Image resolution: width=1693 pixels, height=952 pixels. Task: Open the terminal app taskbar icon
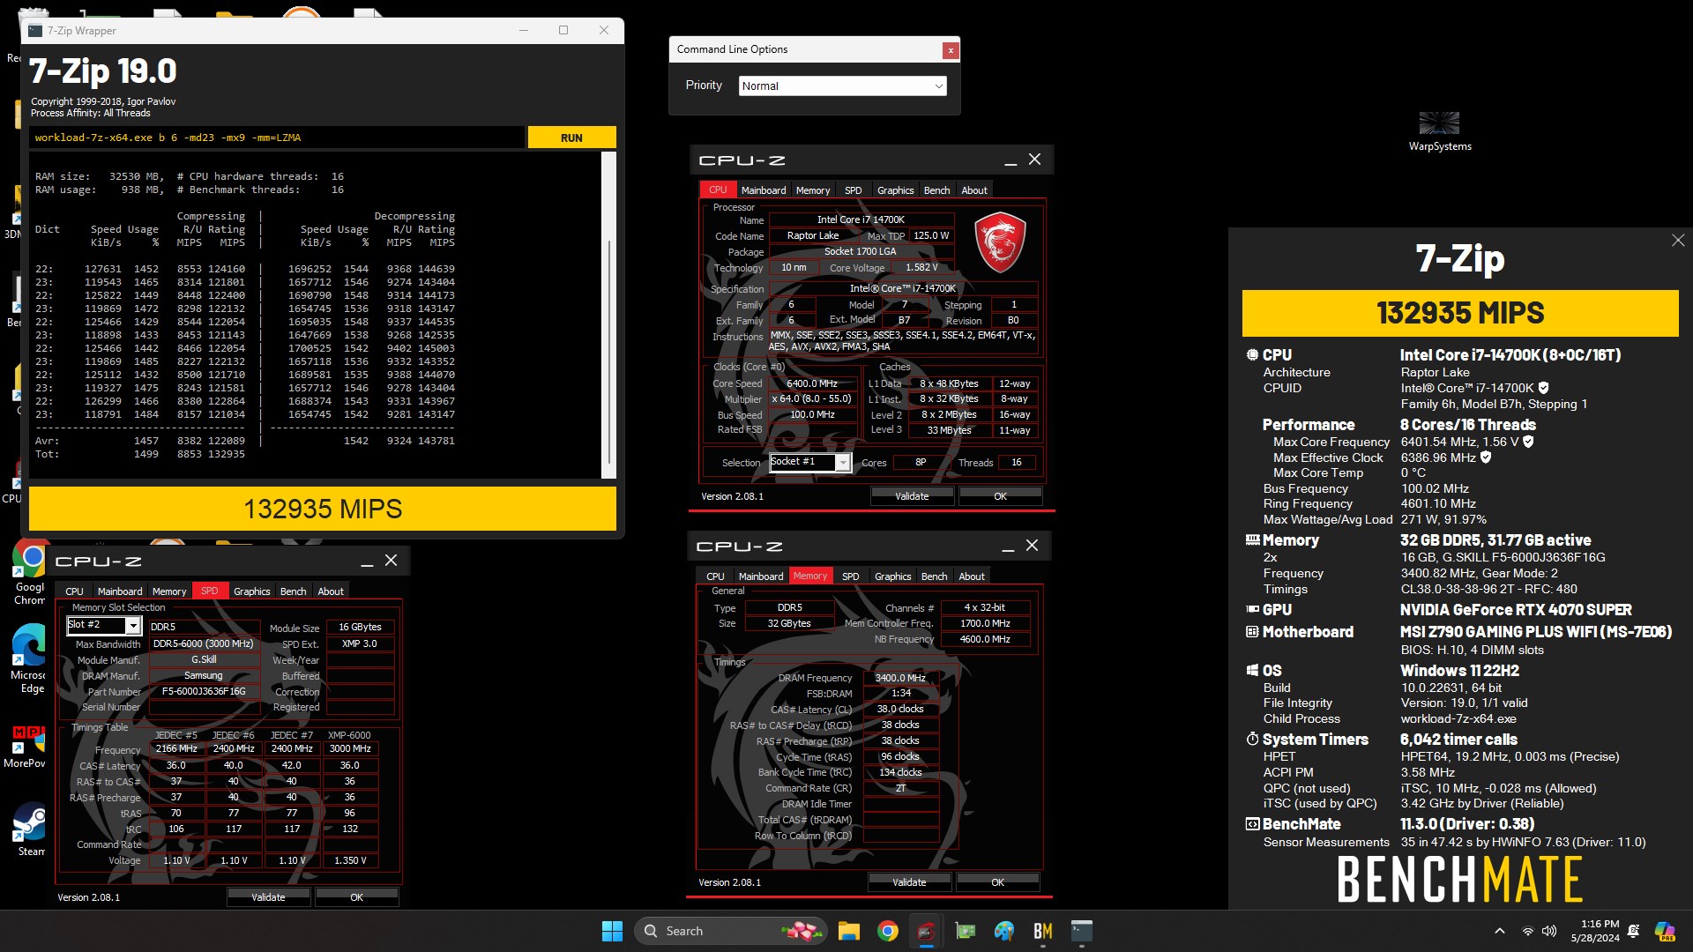tap(1082, 931)
